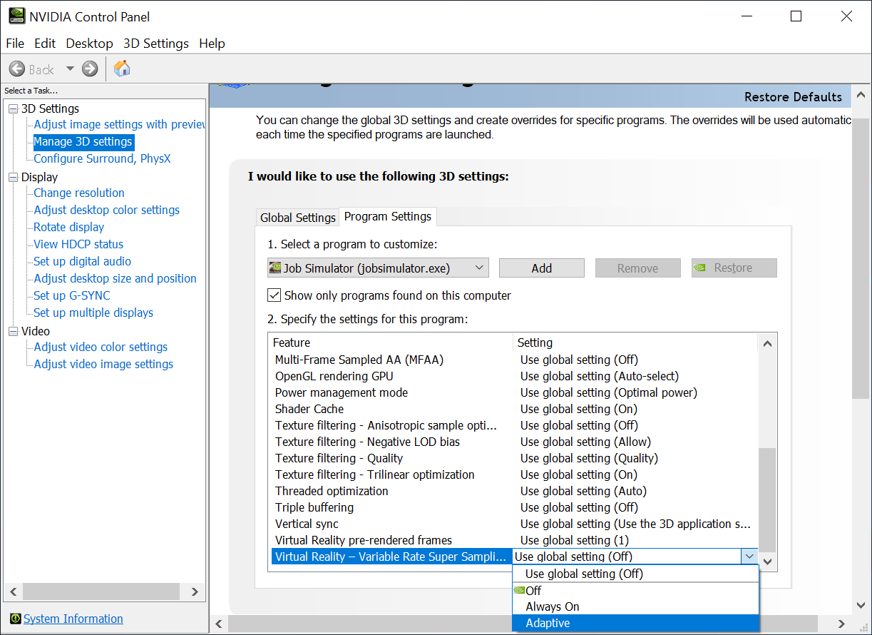The width and height of the screenshot is (872, 635).
Task: Choose the Always On option
Action: click(636, 606)
